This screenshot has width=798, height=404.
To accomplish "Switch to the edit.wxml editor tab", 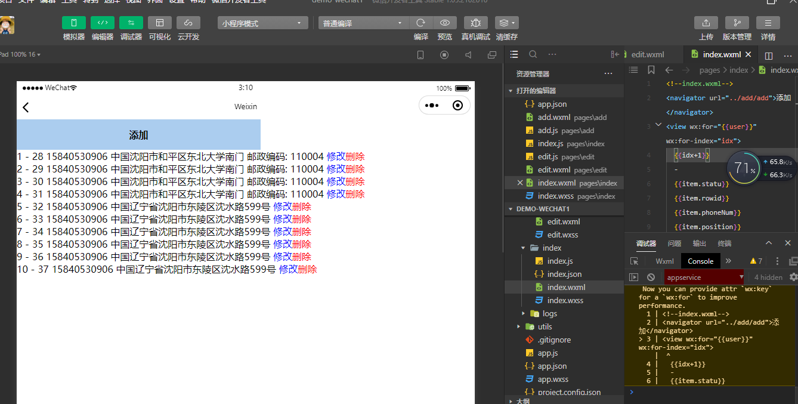I will (x=647, y=54).
